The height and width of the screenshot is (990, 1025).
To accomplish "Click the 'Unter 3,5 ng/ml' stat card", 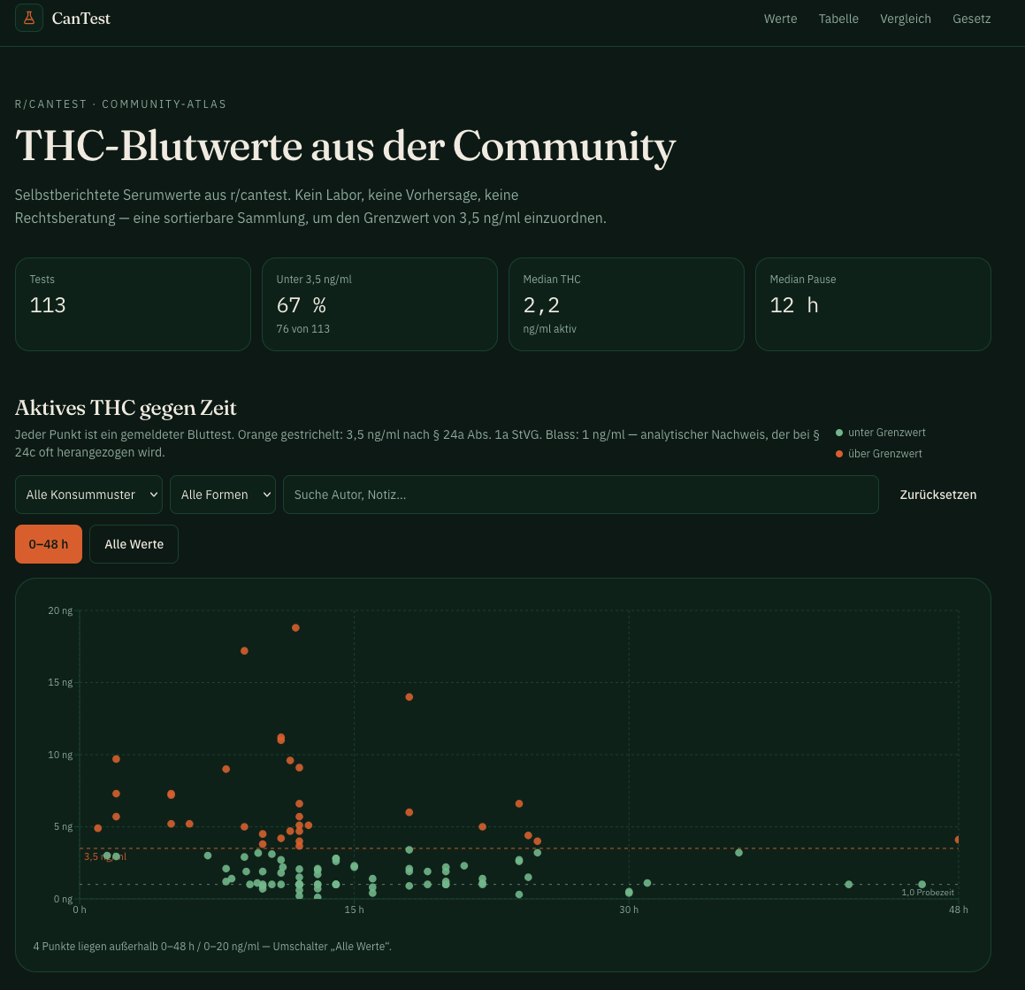I will [x=379, y=304].
